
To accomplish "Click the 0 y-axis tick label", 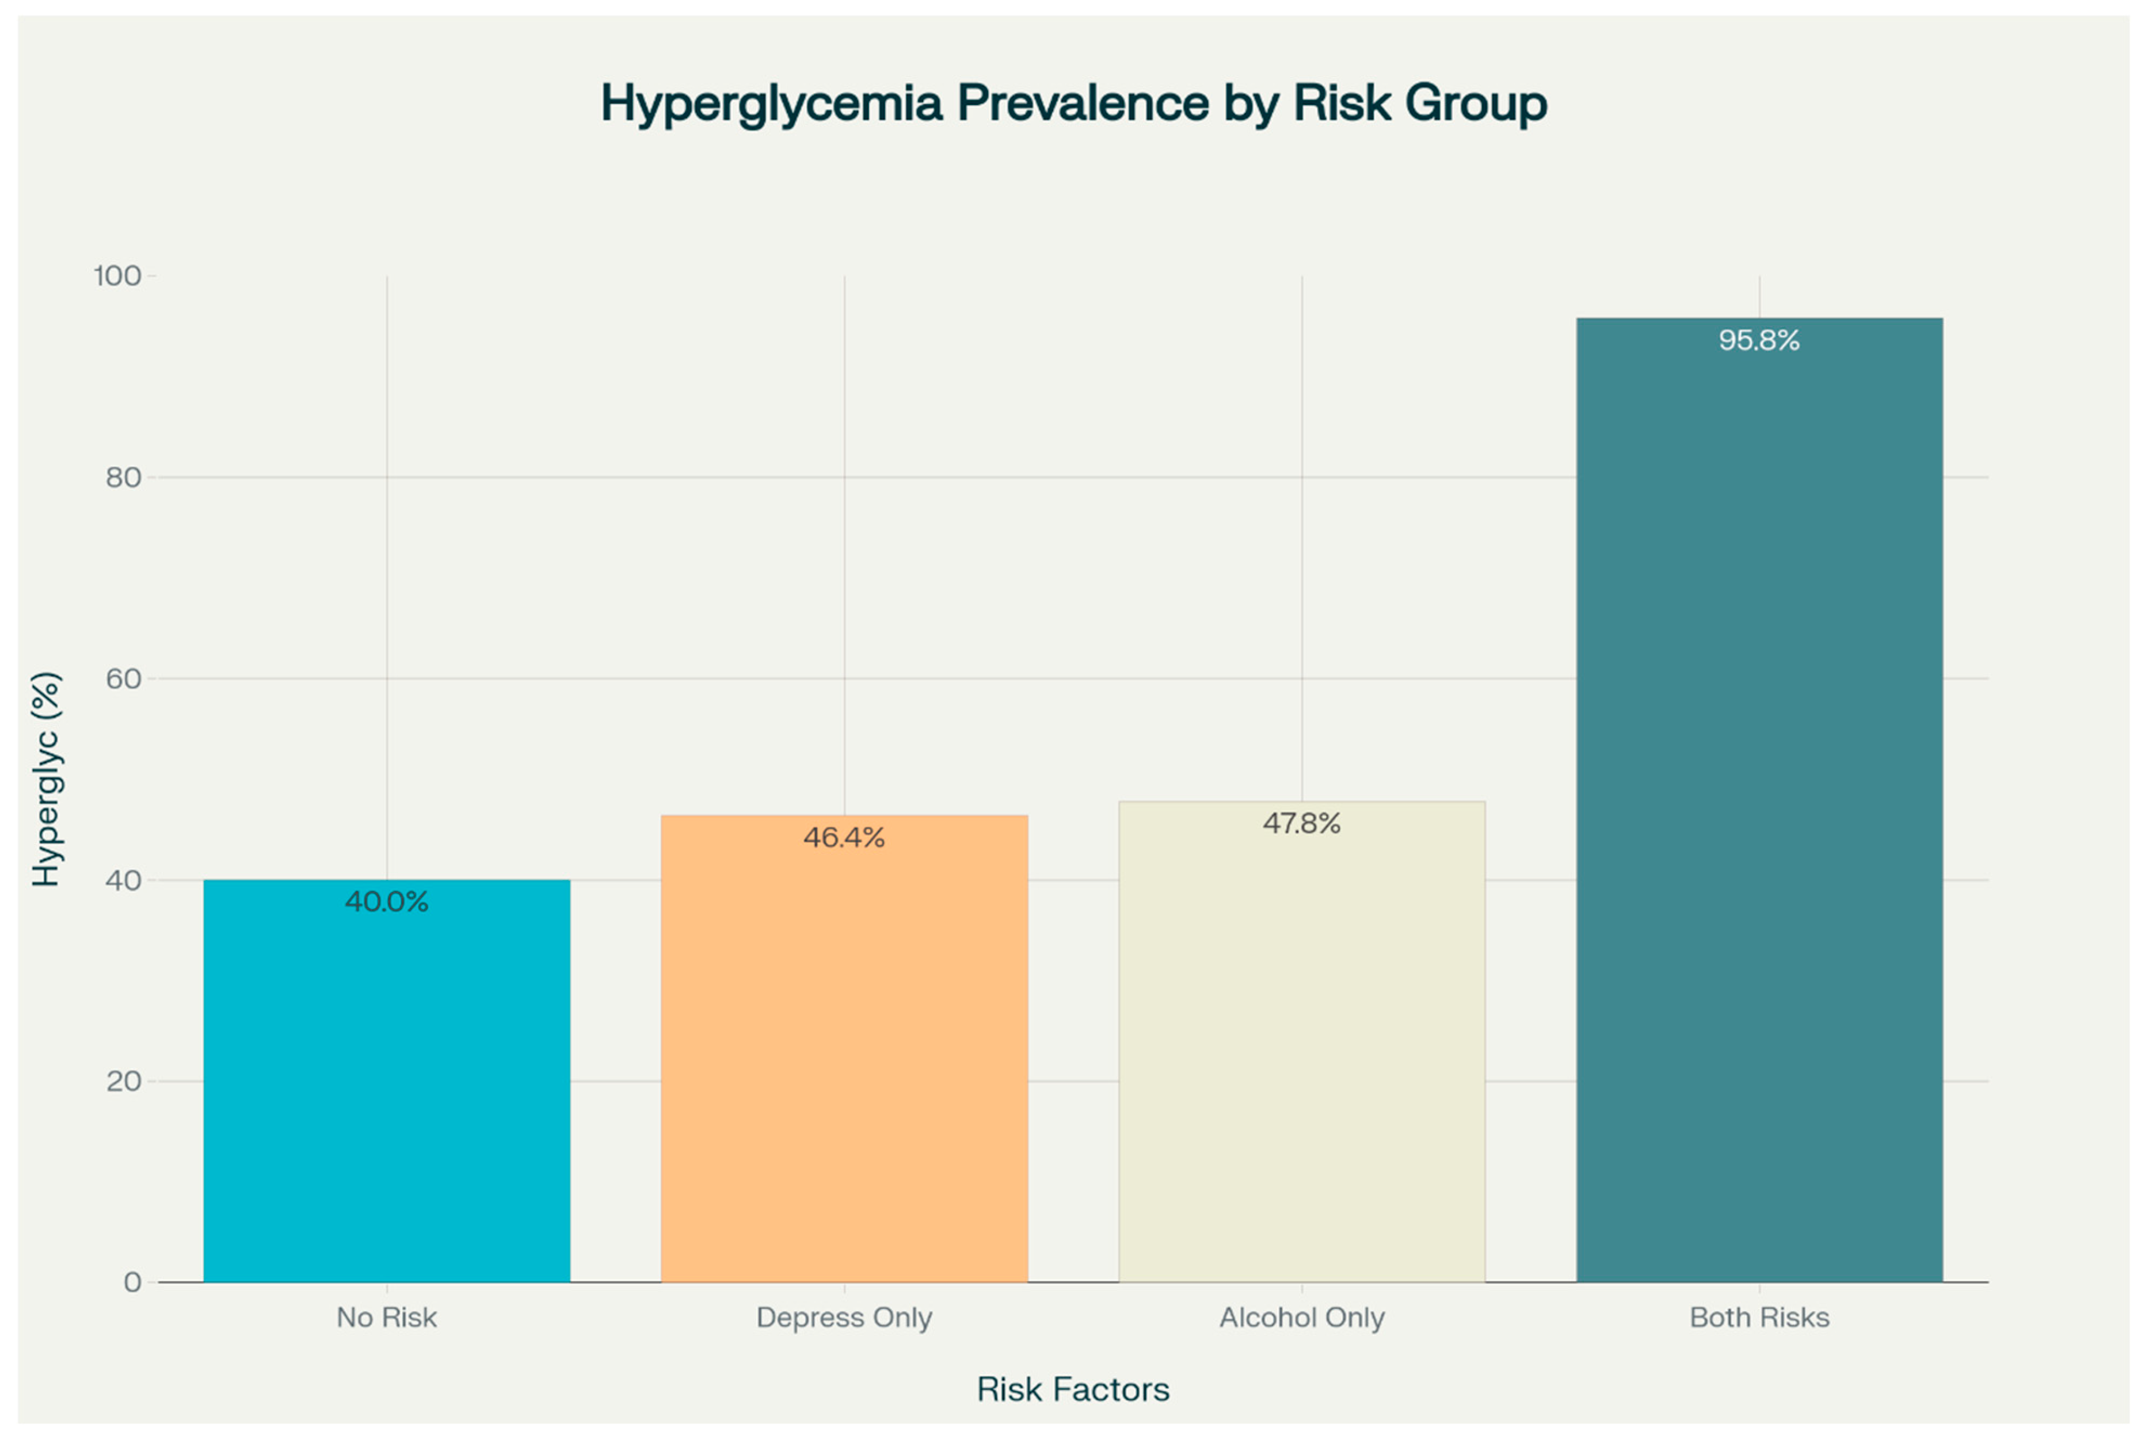I will (132, 1282).
